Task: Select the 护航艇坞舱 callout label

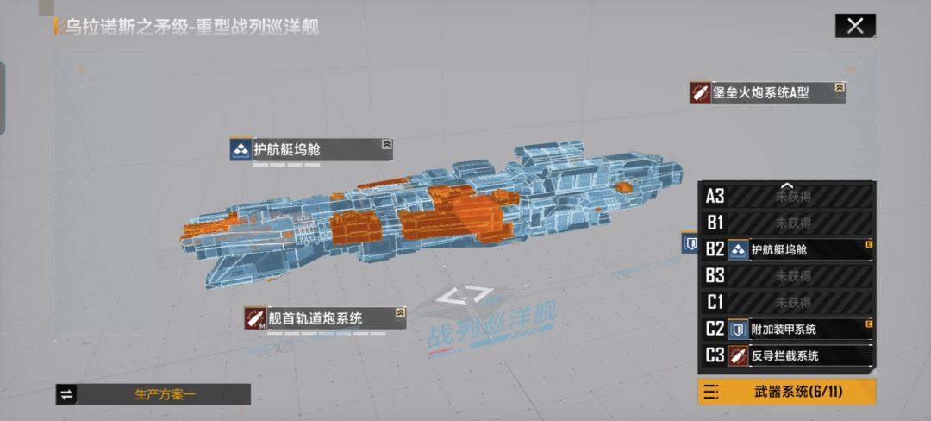Action: click(x=287, y=149)
